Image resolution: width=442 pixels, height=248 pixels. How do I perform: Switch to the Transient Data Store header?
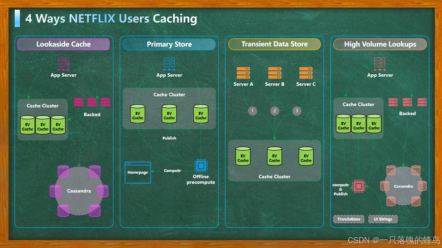pos(274,44)
